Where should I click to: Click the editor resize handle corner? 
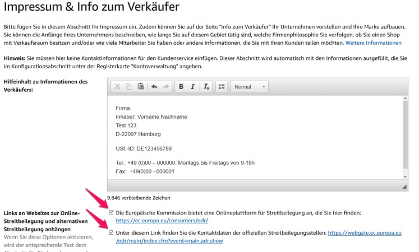[x=404, y=186]
